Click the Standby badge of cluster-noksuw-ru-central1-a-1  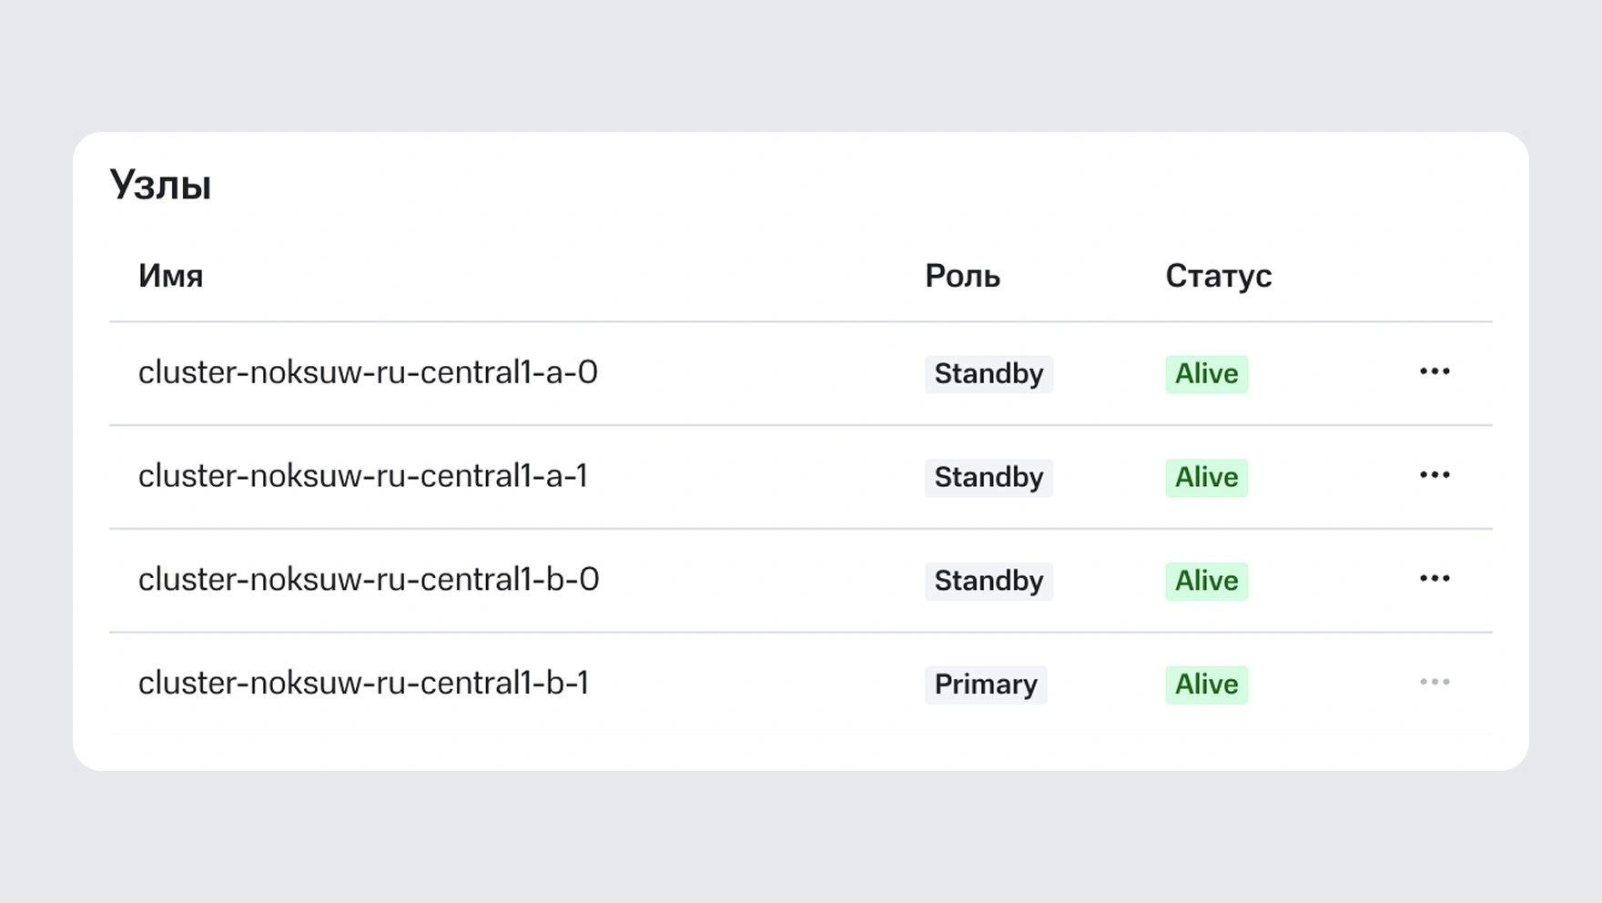click(x=989, y=478)
